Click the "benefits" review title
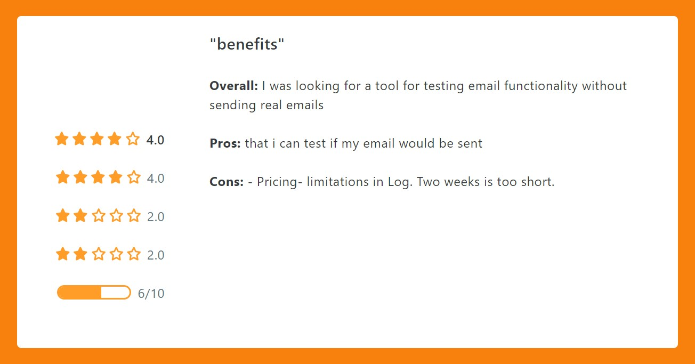Image resolution: width=695 pixels, height=364 pixels. (247, 44)
